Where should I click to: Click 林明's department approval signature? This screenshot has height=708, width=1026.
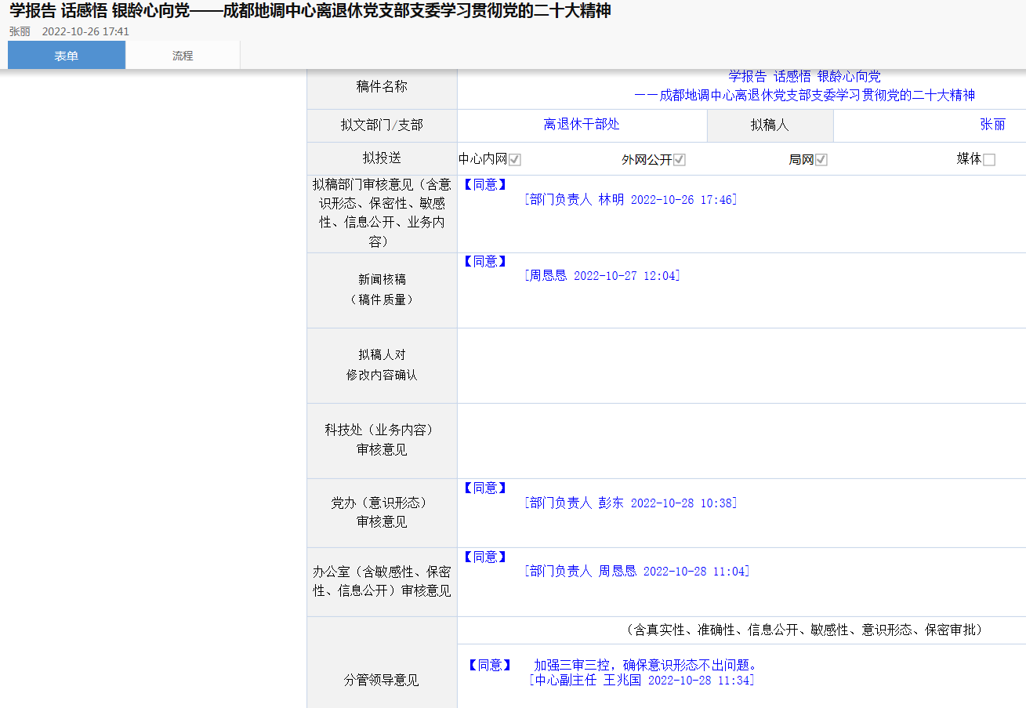(x=631, y=200)
